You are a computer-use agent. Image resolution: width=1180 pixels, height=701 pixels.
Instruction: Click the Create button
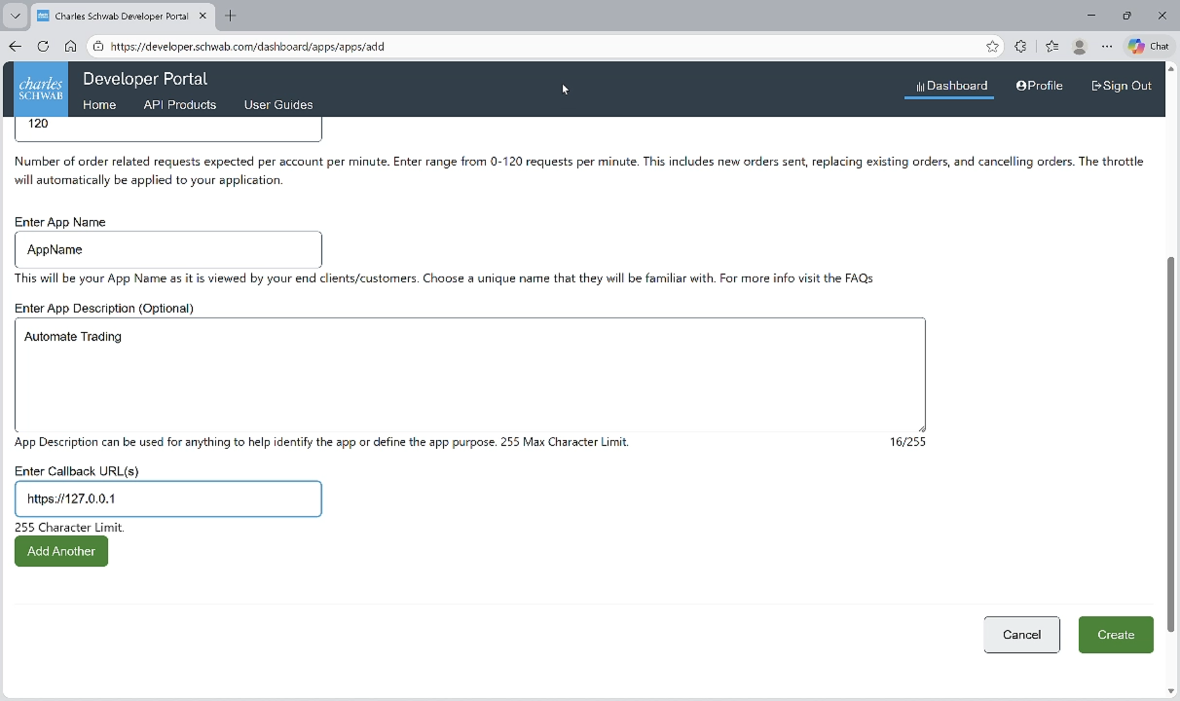(1115, 635)
